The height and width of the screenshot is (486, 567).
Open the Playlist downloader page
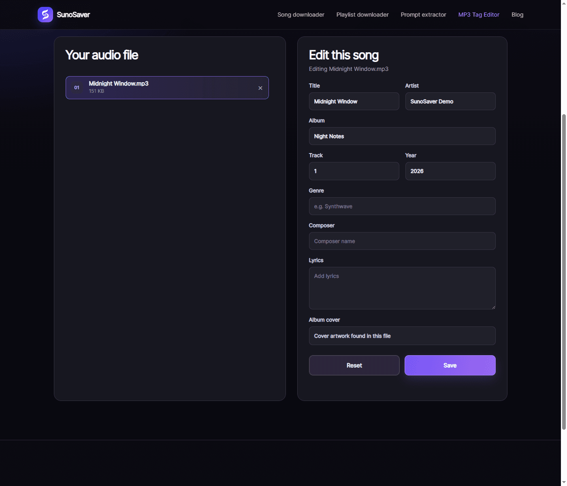362,15
